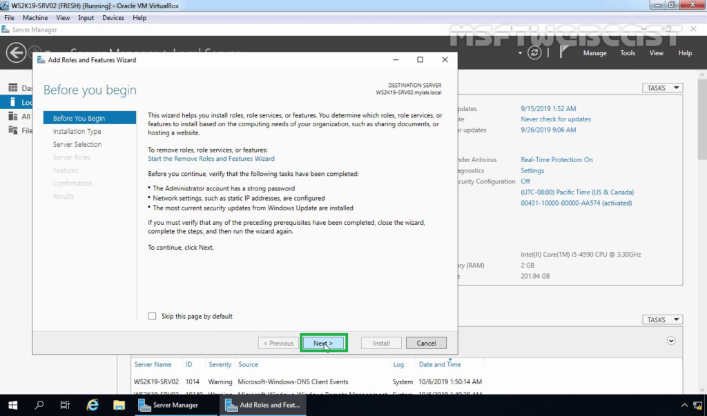
Task: Sort events by Severity column header
Action: [x=220, y=364]
